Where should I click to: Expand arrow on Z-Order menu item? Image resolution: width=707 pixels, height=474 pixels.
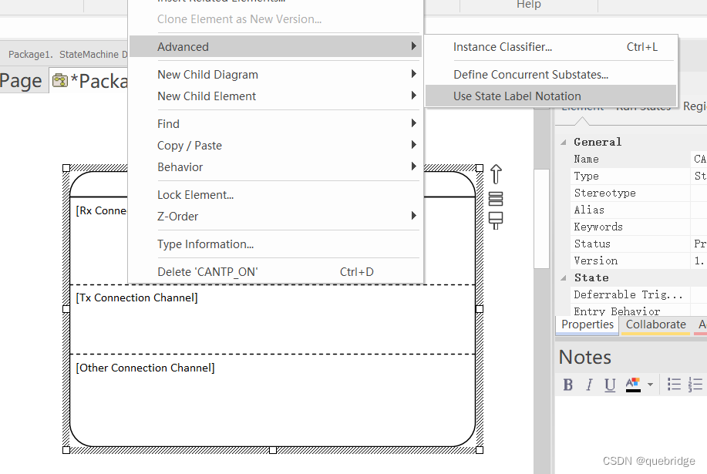[x=413, y=216]
